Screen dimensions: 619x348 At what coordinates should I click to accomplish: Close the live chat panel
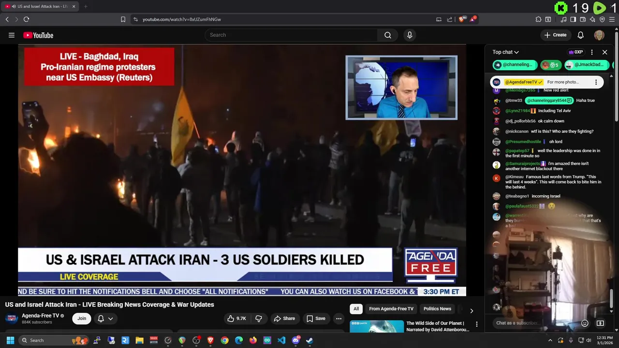[604, 52]
